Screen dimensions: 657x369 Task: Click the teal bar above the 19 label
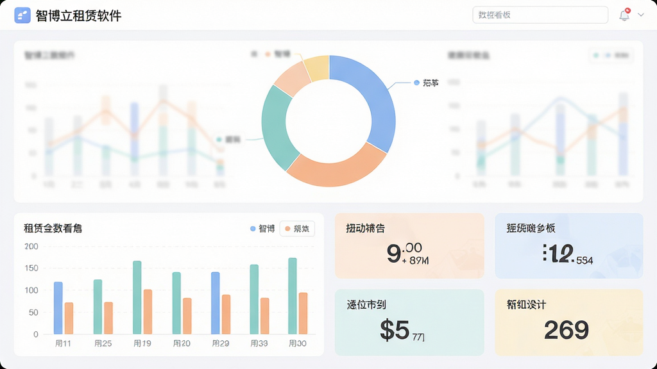pyautogui.click(x=137, y=297)
